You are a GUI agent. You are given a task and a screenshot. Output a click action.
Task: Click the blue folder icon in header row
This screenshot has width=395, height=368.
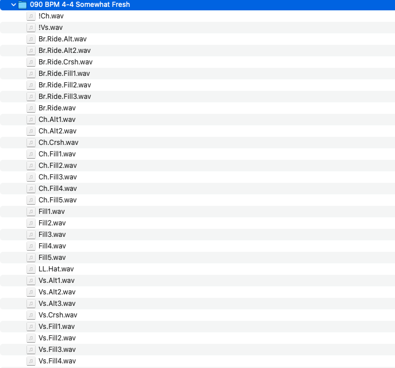click(22, 5)
